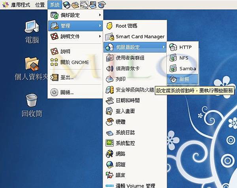
Task: Open the 回收筒 trash desktop icon
Action: pyautogui.click(x=32, y=106)
